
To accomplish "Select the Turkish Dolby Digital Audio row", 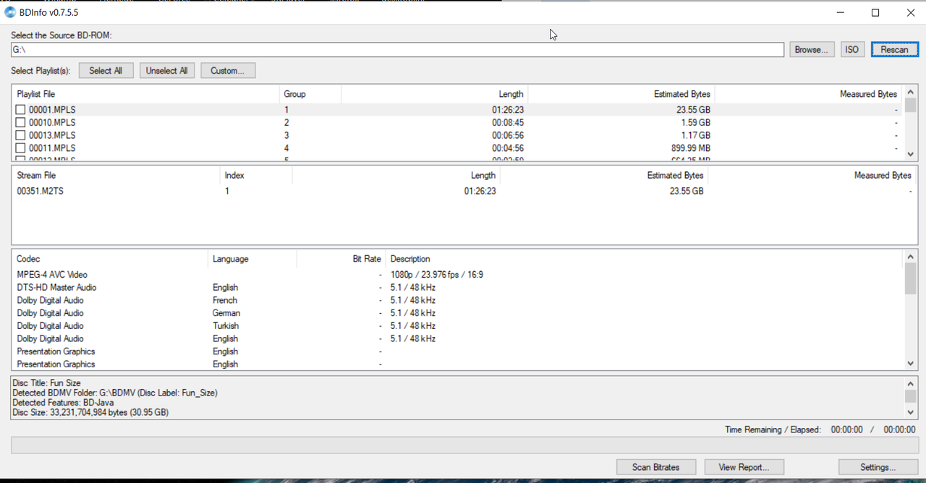I will point(458,326).
